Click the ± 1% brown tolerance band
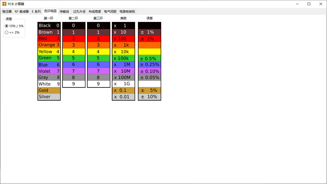 [149, 32]
